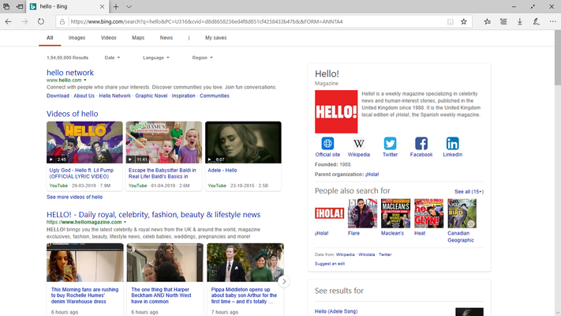The width and height of the screenshot is (561, 316).
Task: Play the Ugly God Hello video thumbnail
Action: click(x=84, y=142)
